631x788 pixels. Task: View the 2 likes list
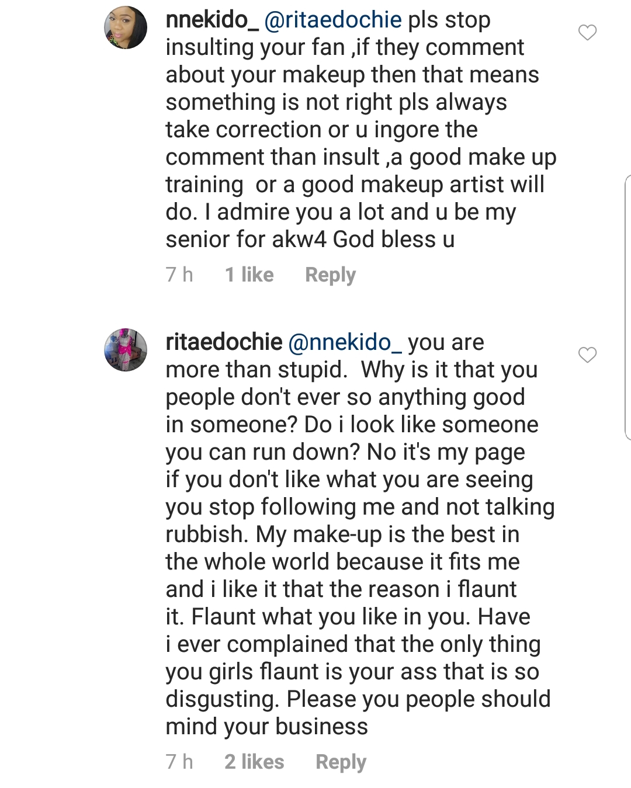[254, 762]
